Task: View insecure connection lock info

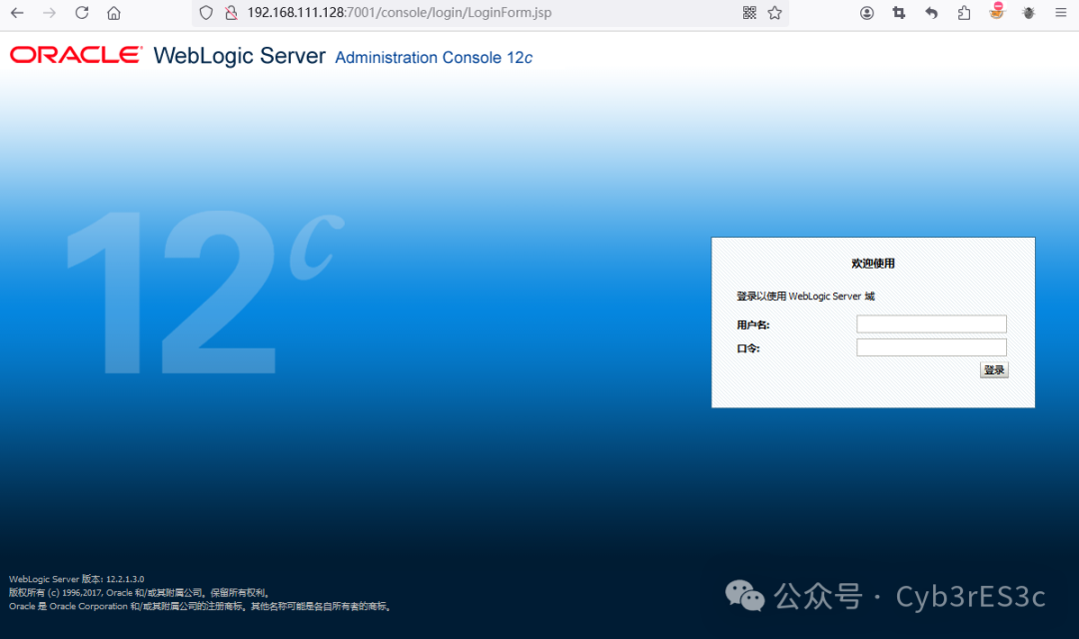Action: click(231, 12)
